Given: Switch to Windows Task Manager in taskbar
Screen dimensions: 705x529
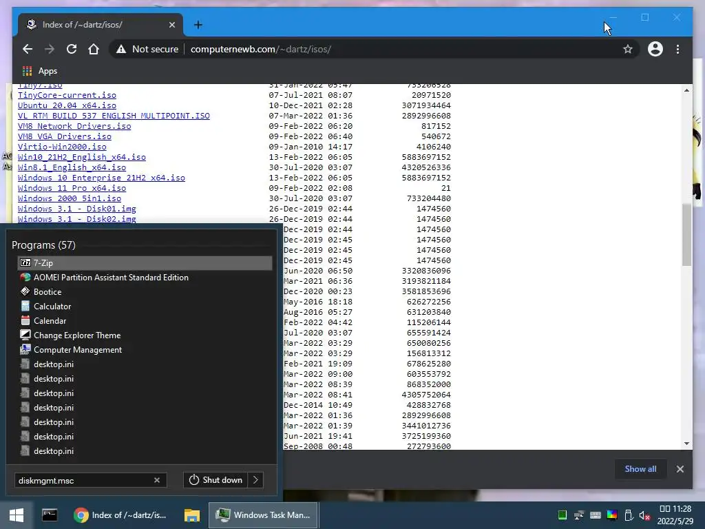Looking at the screenshot, I should [x=264, y=515].
